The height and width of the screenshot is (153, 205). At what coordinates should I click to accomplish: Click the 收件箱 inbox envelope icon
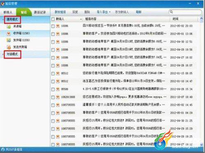point(9,33)
